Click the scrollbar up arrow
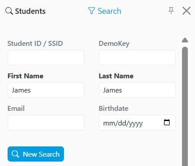 tap(185, 40)
